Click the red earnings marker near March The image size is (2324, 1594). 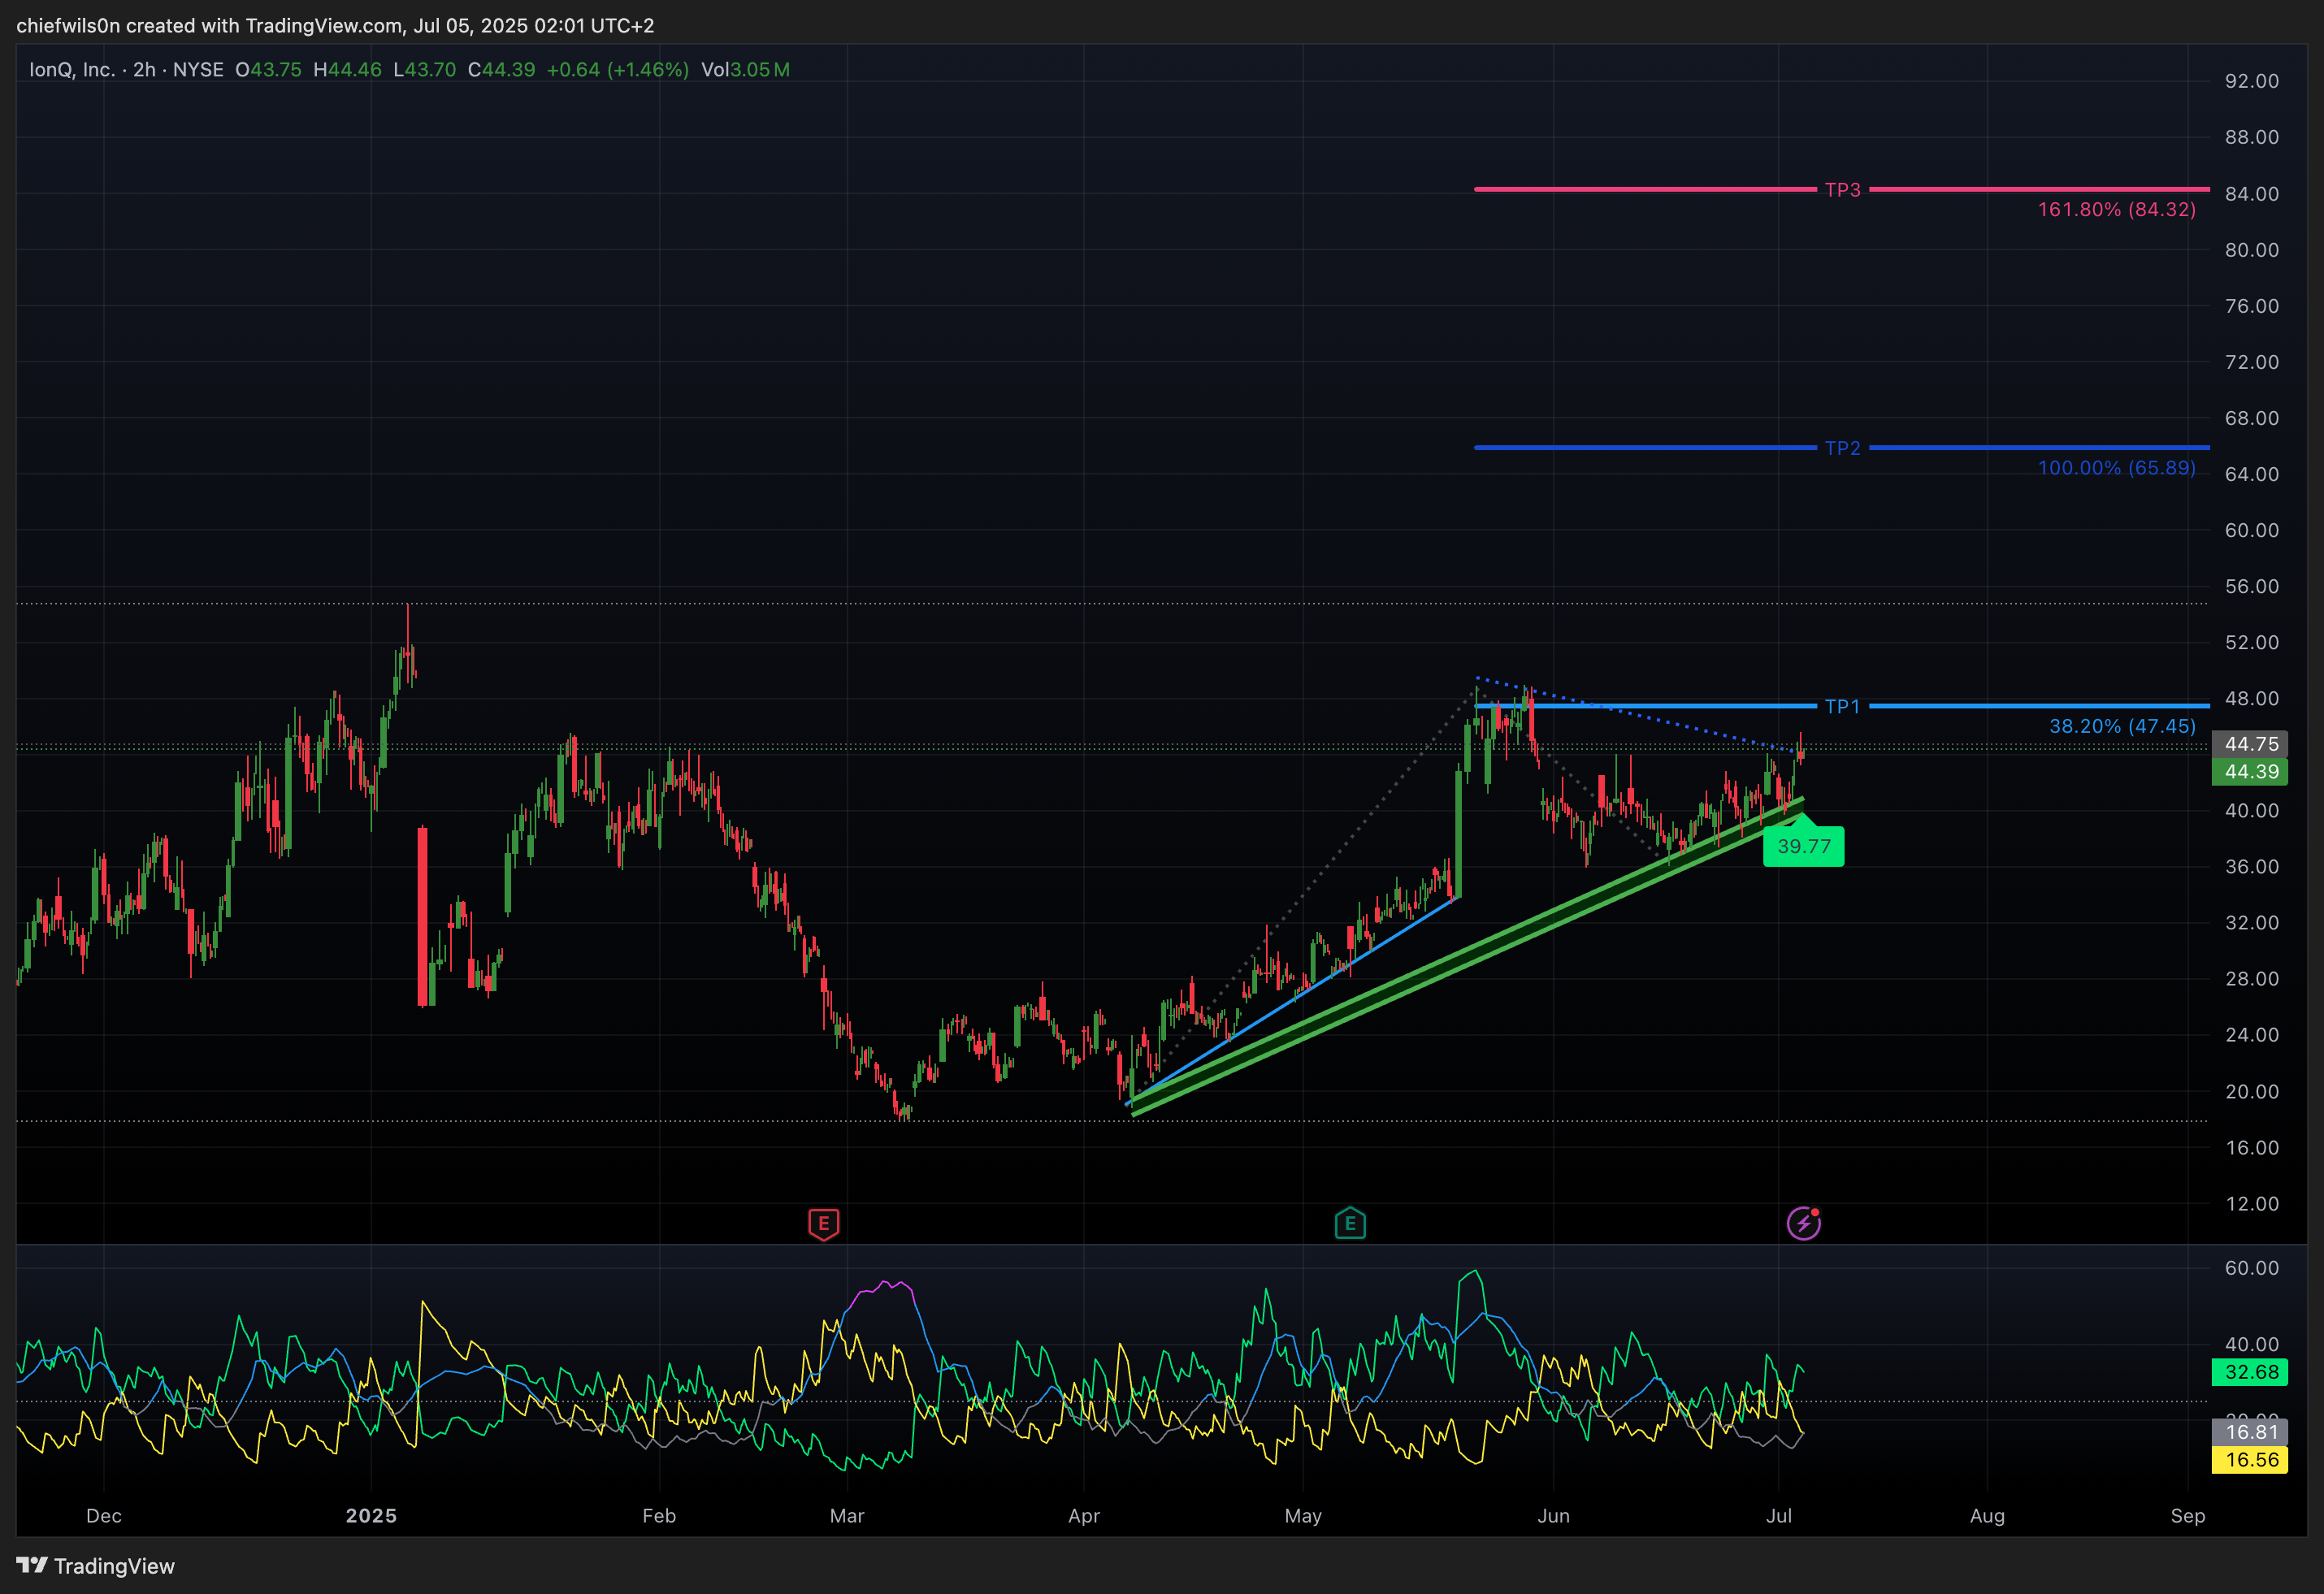click(x=823, y=1223)
